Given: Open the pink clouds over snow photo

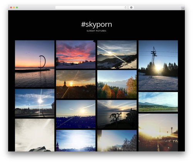Looking at the screenshot, I should pos(76,54).
